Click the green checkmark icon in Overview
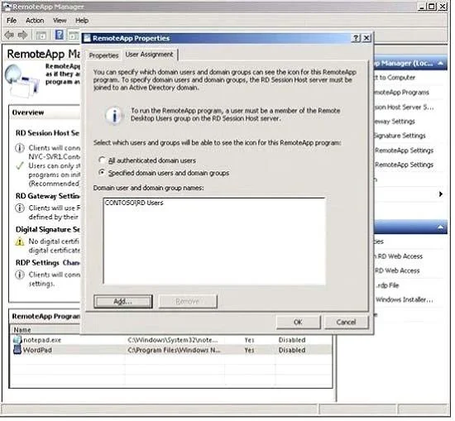This screenshot has height=421, width=455. click(20, 165)
